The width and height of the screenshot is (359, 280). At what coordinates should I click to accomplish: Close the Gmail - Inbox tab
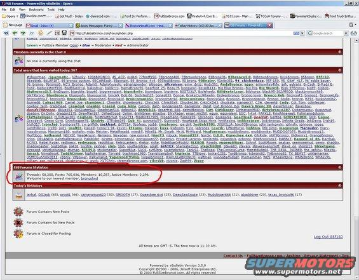(71, 25)
